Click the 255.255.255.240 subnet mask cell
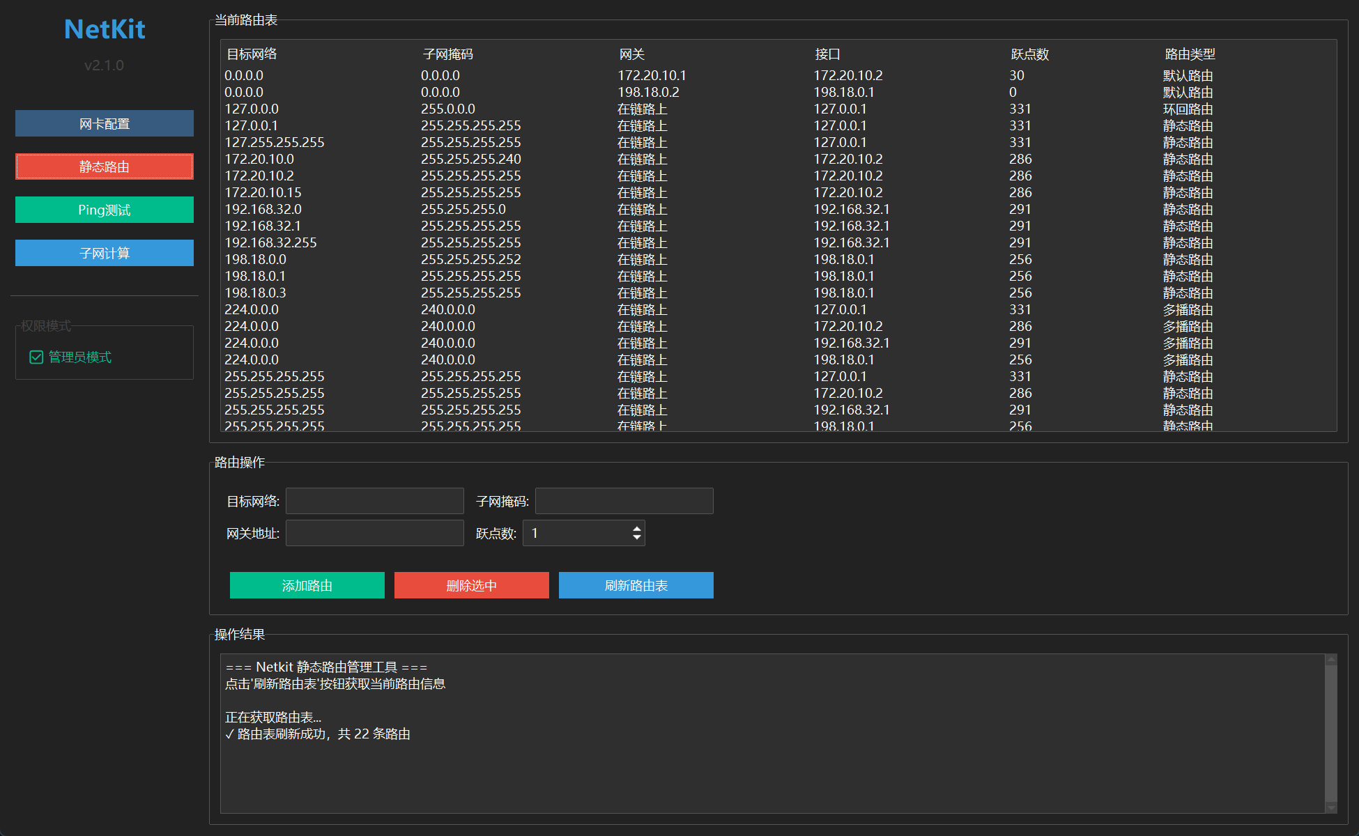The image size is (1359, 836). pos(471,159)
